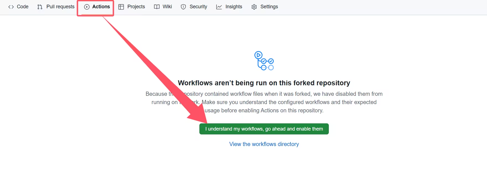Navigate to the Security tab label
This screenshot has height=183, width=487.
[198, 7]
